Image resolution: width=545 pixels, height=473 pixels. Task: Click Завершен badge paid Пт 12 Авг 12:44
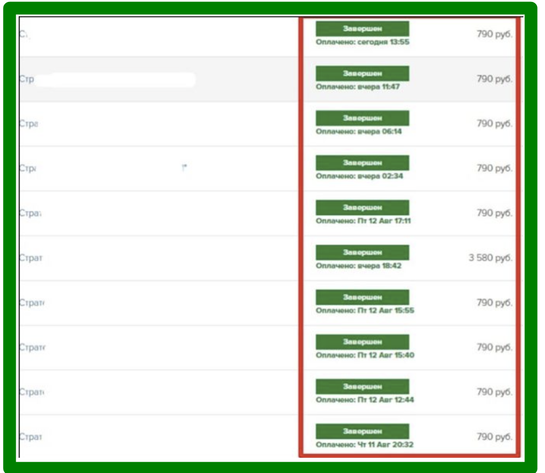362,386
